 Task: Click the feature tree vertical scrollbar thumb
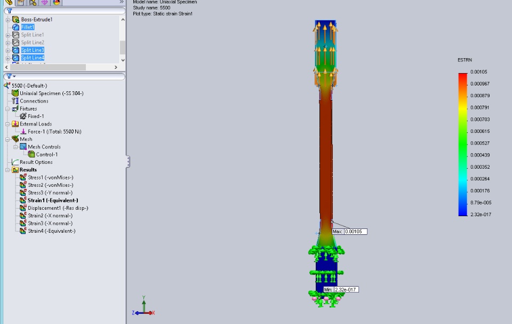pos(123,48)
